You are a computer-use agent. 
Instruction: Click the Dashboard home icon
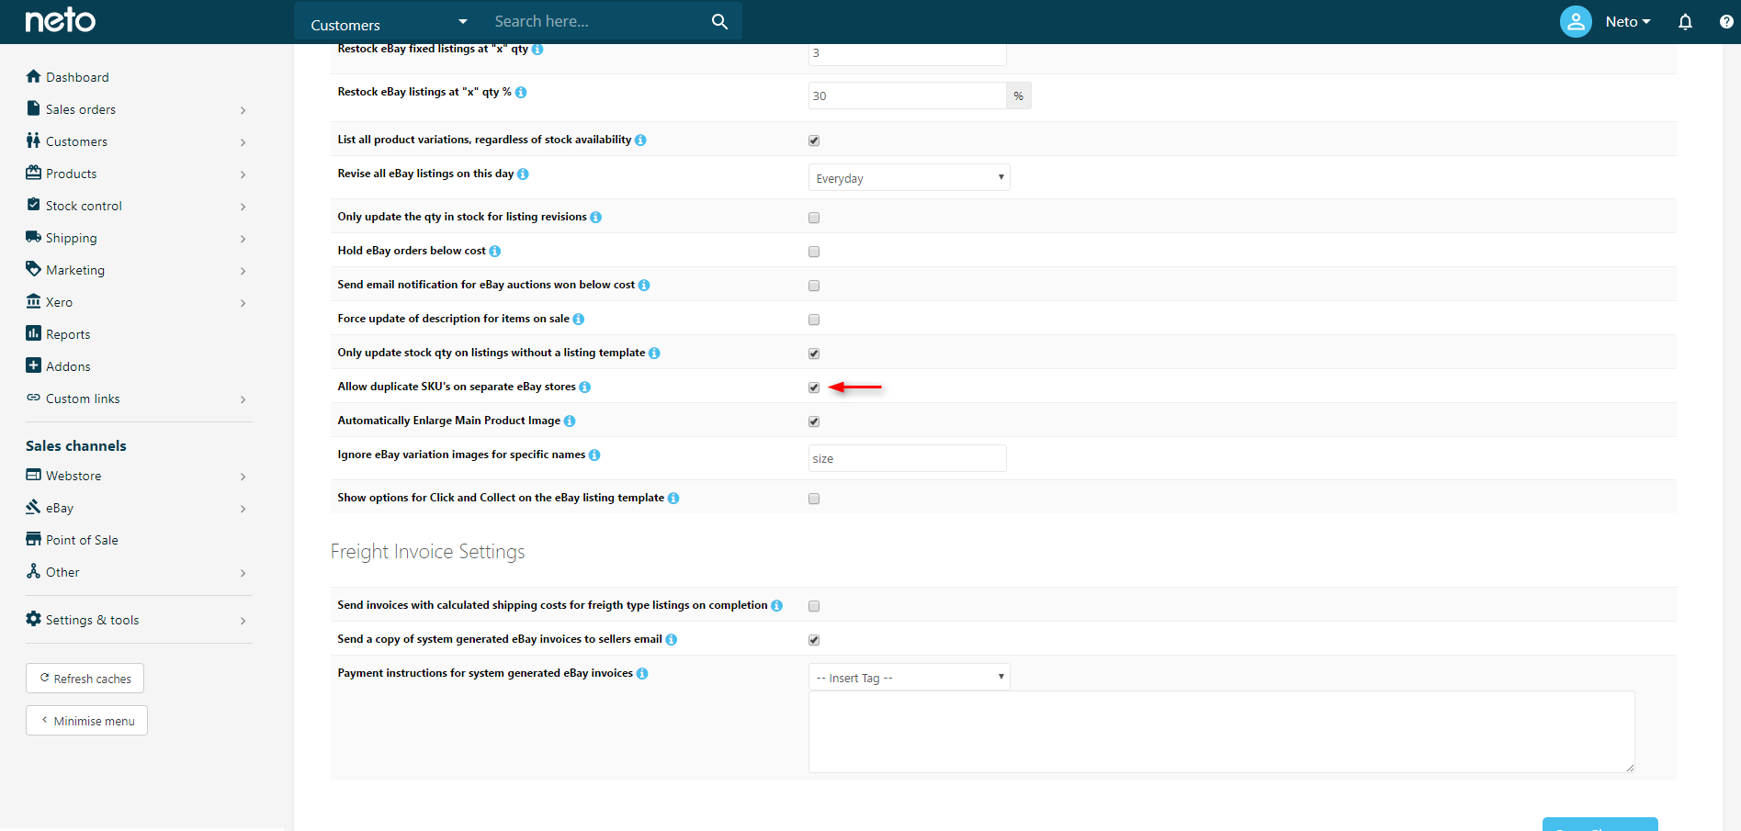[x=34, y=76]
